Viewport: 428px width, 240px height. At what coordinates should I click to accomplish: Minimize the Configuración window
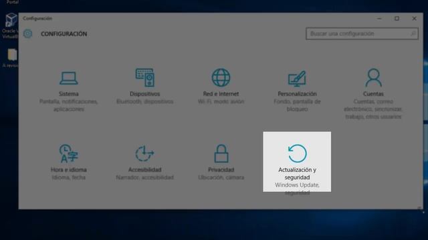tap(379, 19)
